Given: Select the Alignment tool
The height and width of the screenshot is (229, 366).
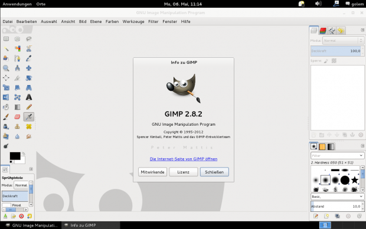Looking at the screenshot, I should [x=6, y=78].
